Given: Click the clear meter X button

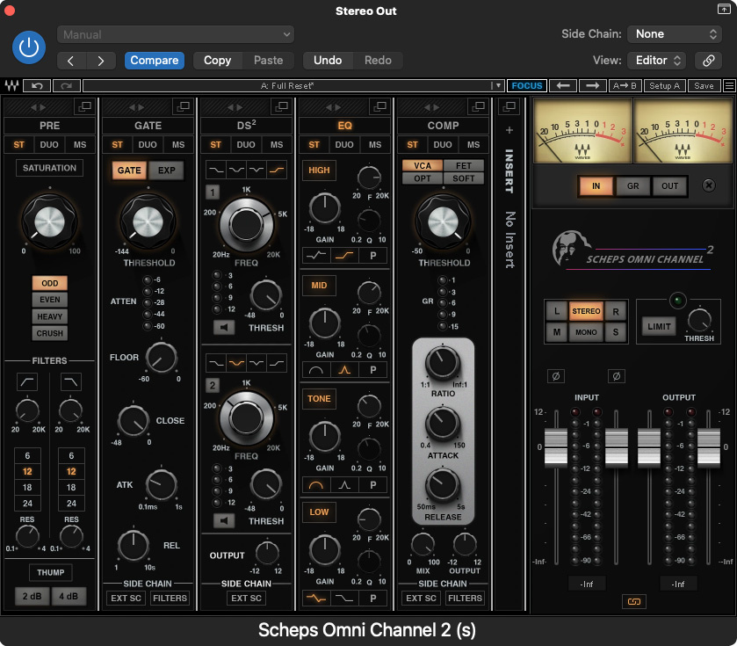Looking at the screenshot, I should pos(709,186).
